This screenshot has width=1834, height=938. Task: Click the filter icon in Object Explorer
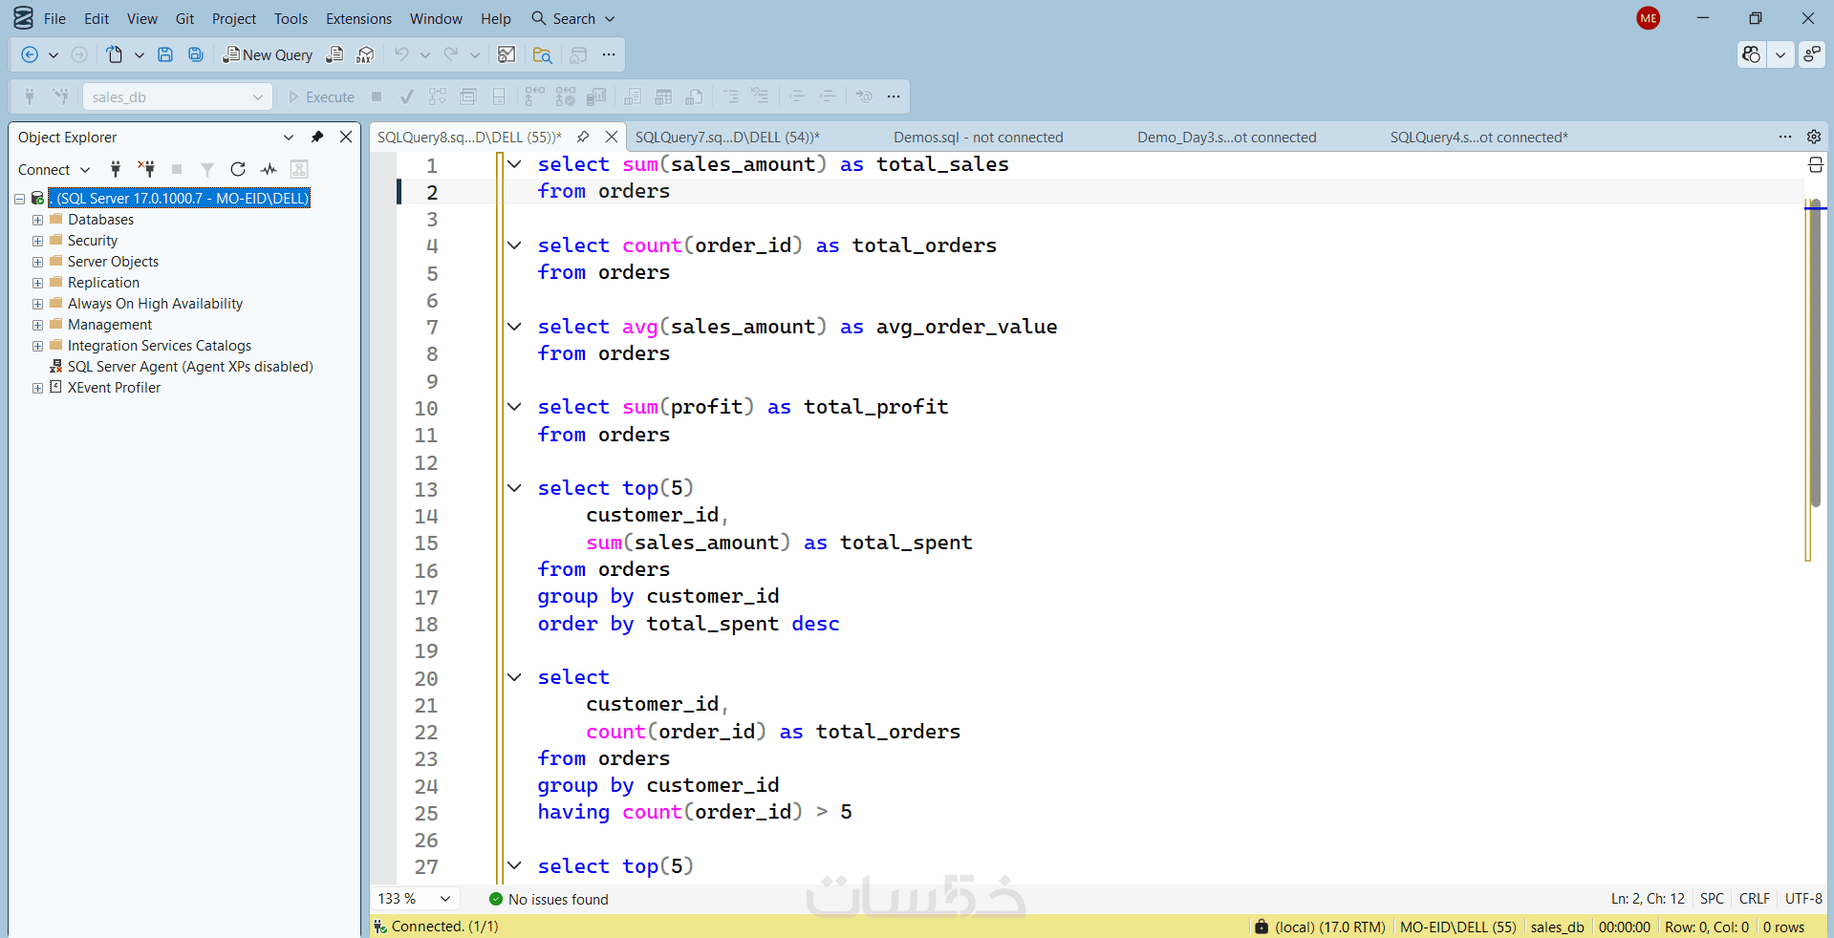(207, 169)
